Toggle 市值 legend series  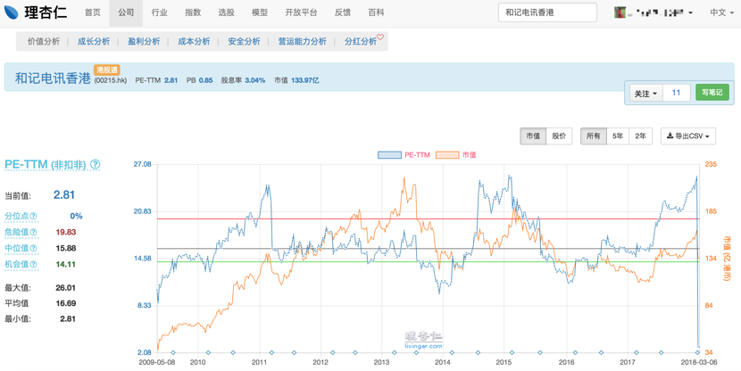(x=456, y=155)
